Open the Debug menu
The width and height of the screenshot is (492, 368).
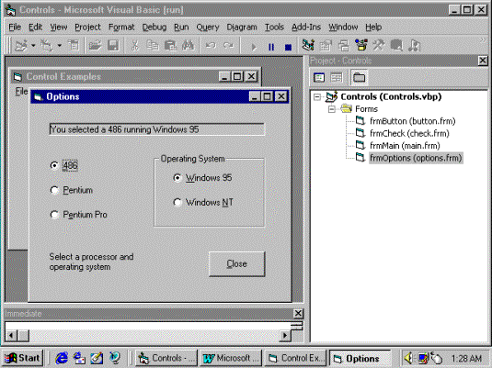point(154,28)
